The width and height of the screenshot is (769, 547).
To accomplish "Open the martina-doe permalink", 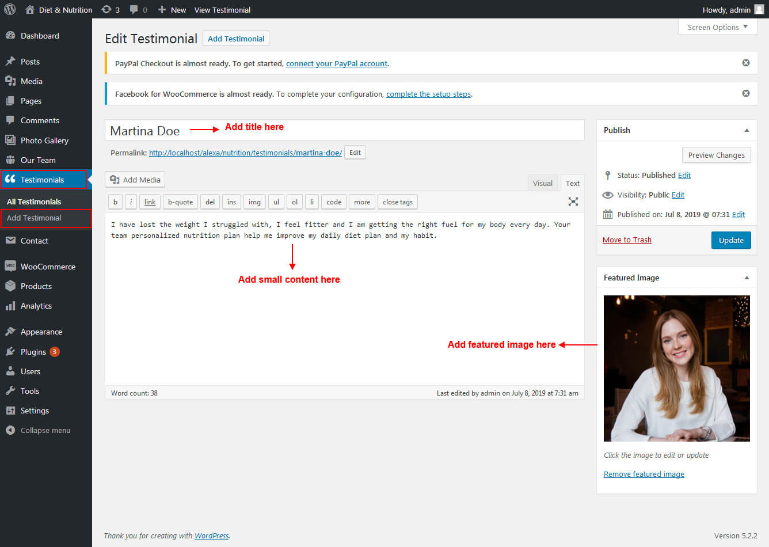I will [x=245, y=153].
